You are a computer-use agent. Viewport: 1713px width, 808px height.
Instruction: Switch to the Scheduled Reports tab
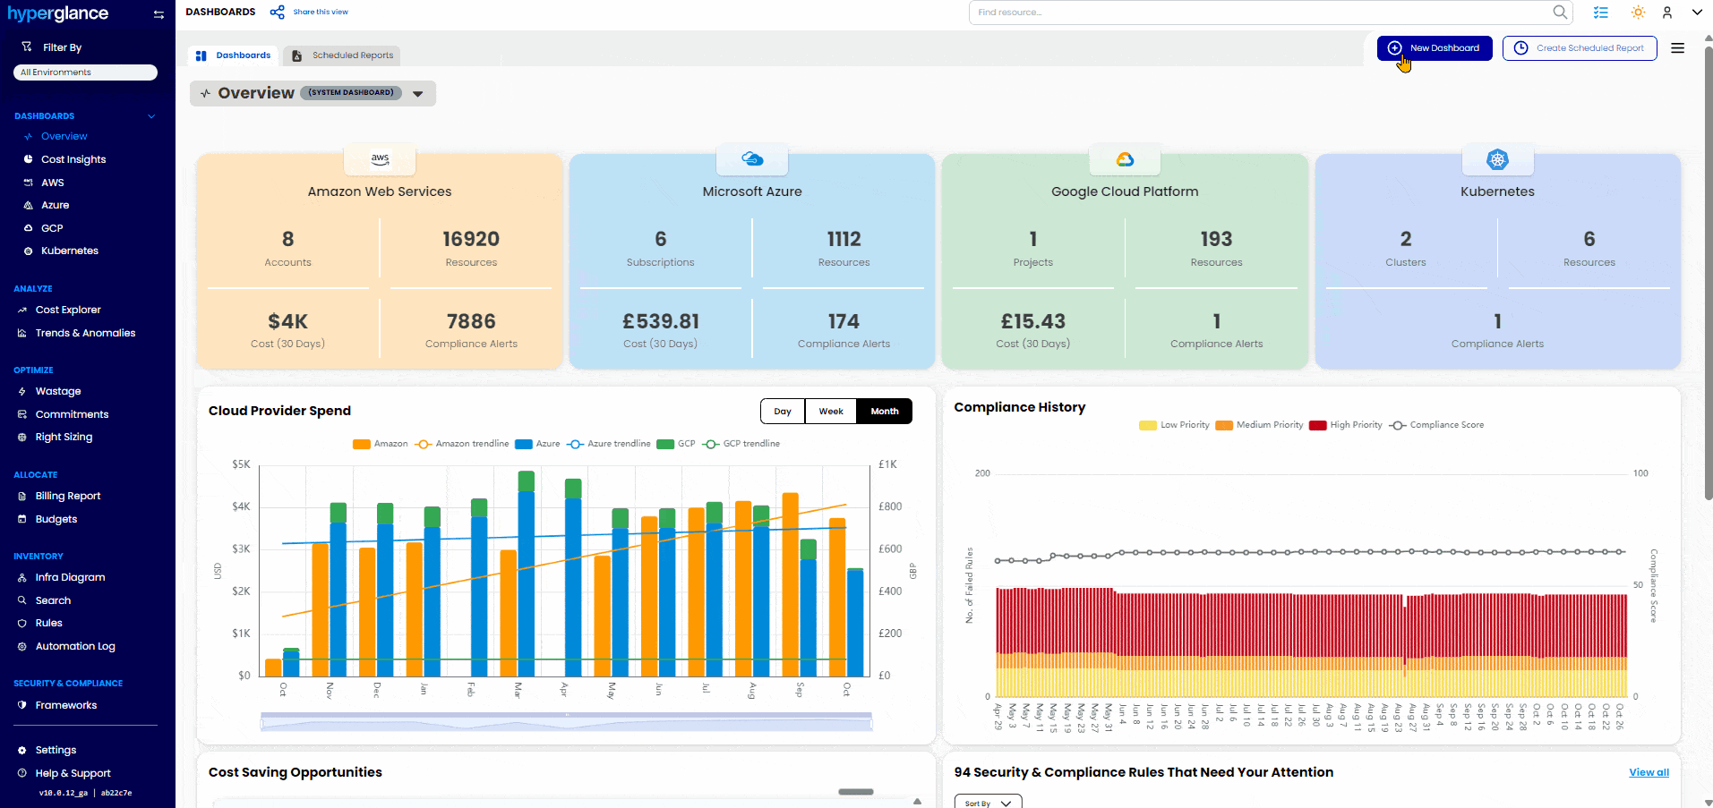342,55
